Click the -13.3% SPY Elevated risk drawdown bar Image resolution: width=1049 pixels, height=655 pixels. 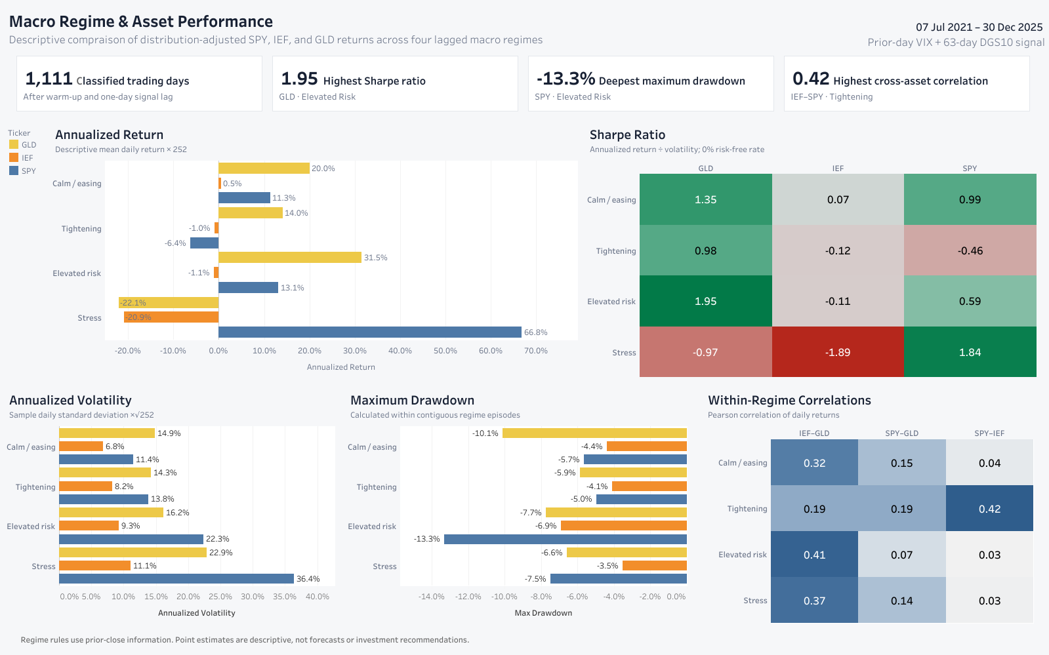(566, 539)
